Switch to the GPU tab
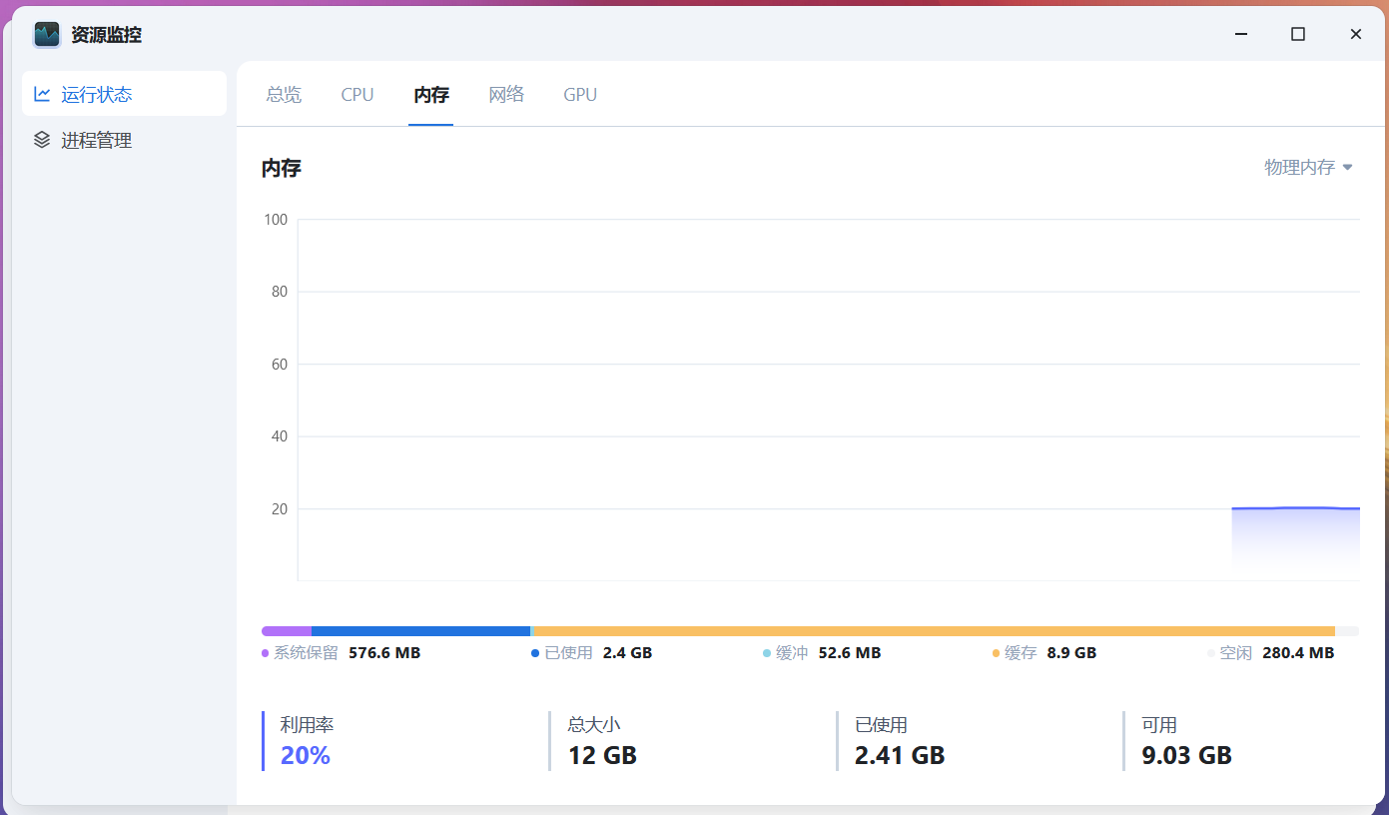The height and width of the screenshot is (815, 1389). (580, 95)
